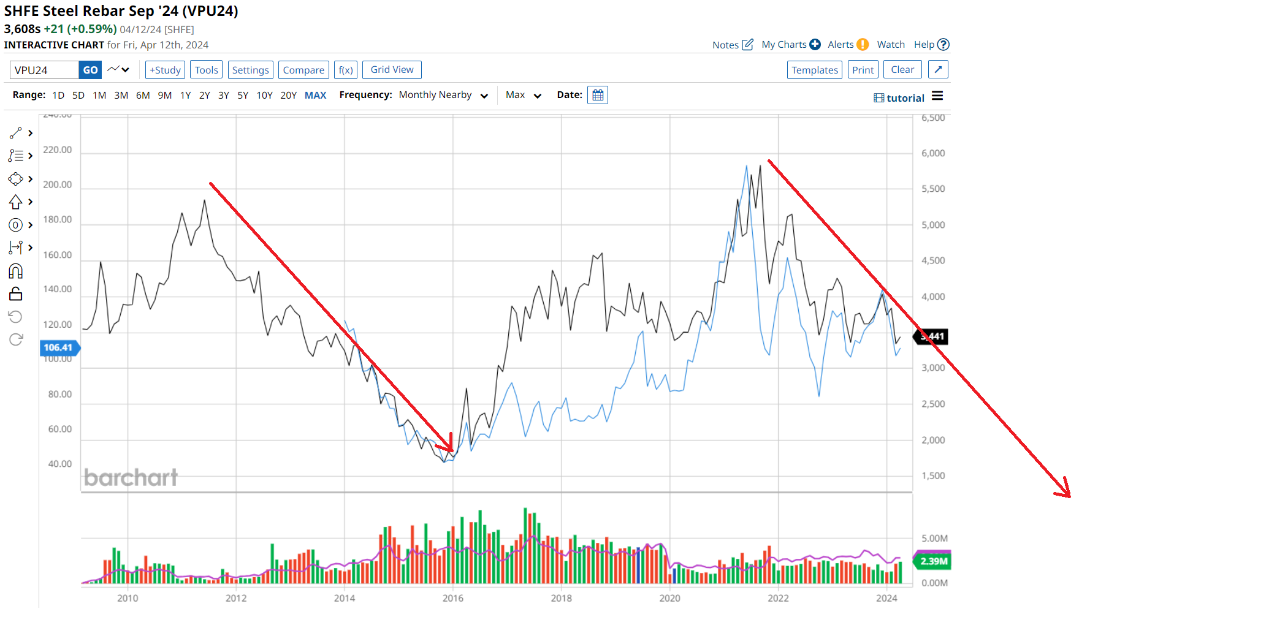Clear the chart drawings
This screenshot has height=617, width=1277.
click(x=902, y=70)
